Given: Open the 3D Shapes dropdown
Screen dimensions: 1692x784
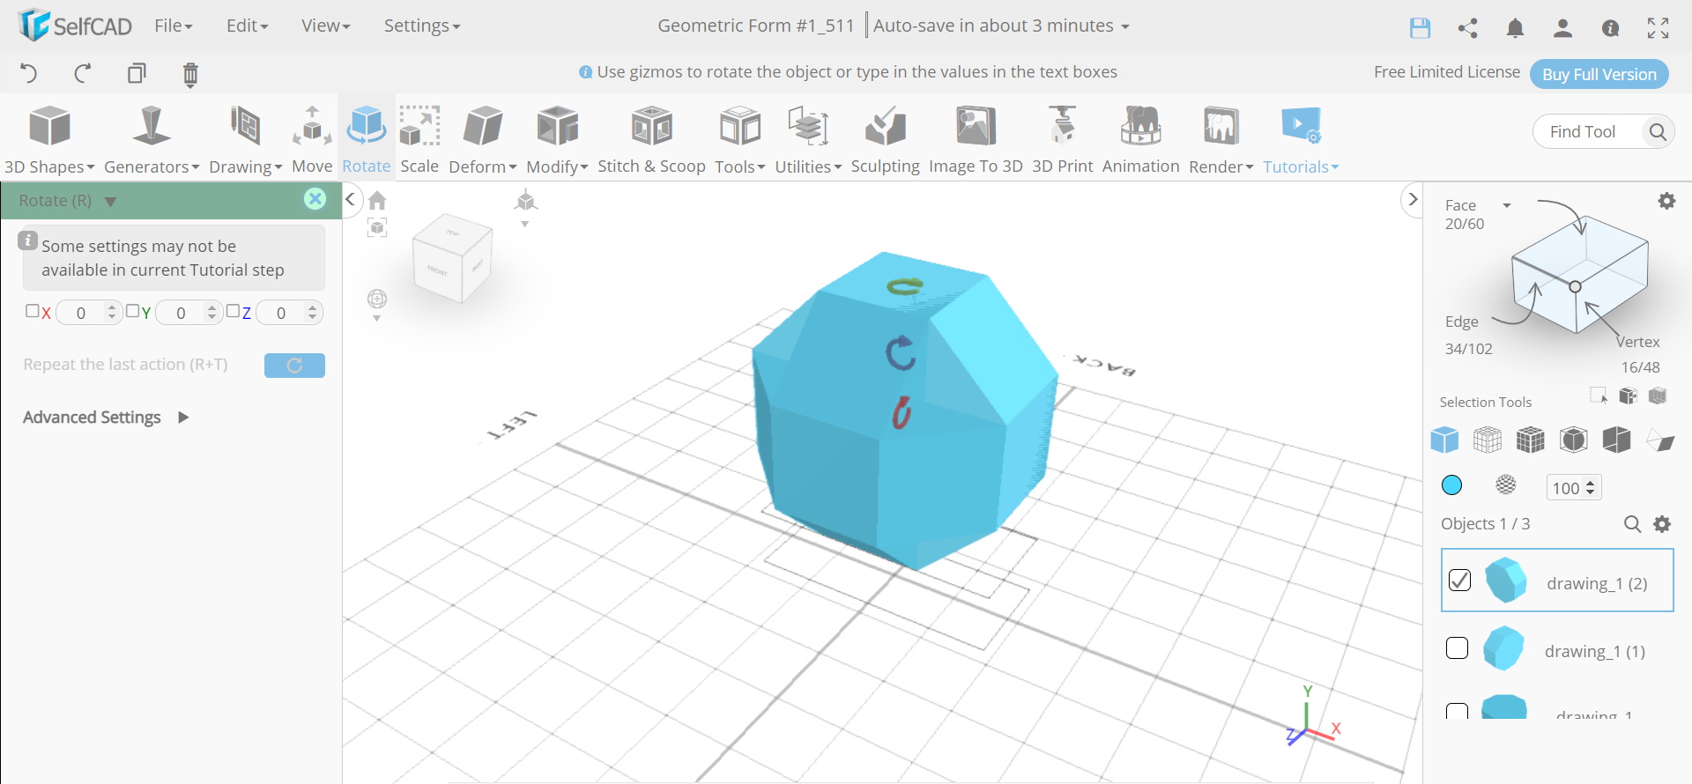Looking at the screenshot, I should coord(49,139).
